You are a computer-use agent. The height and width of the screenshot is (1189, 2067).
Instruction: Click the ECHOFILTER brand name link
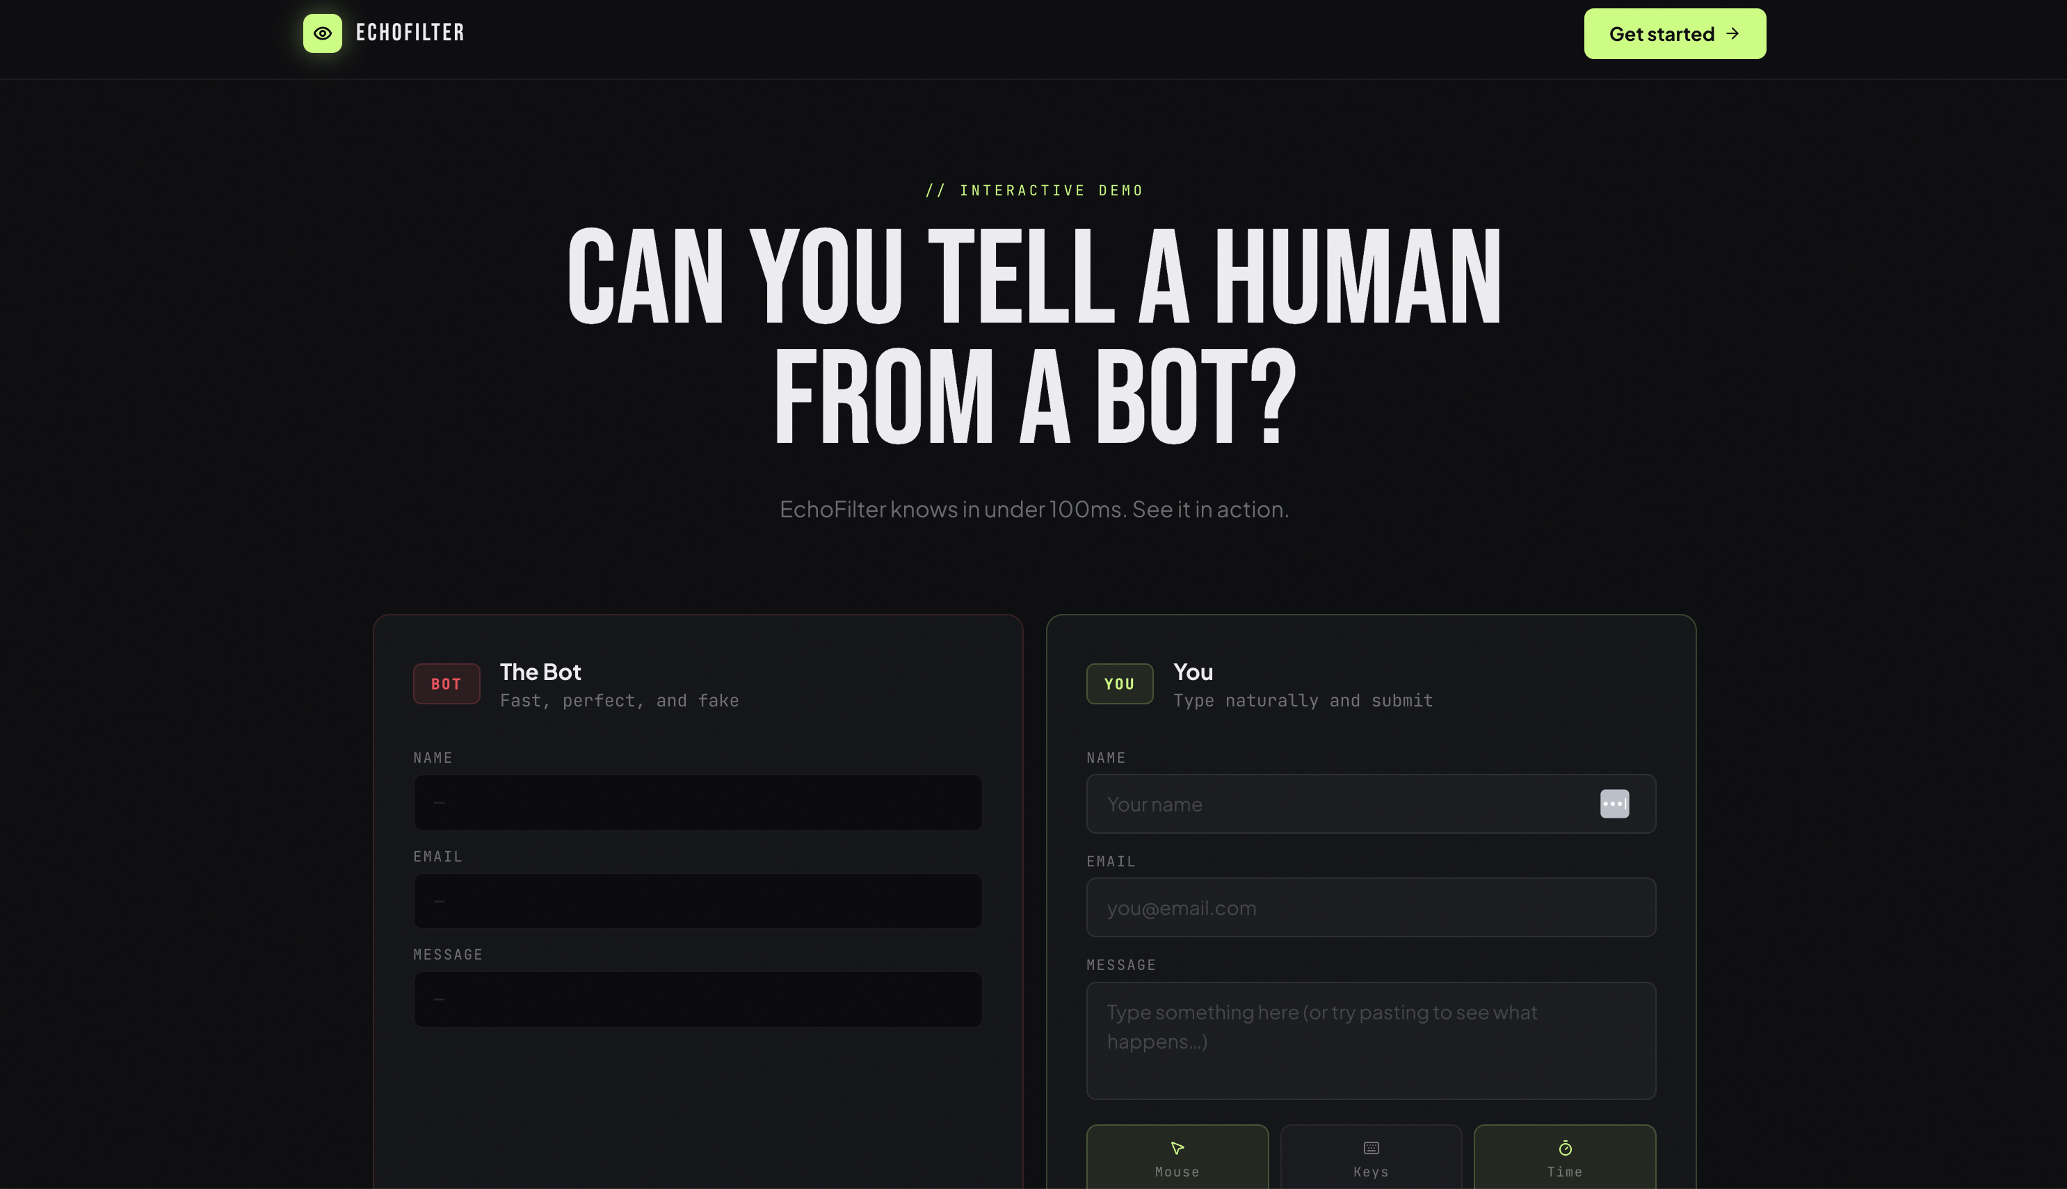tap(410, 33)
